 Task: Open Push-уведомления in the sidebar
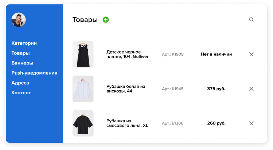coord(34,73)
